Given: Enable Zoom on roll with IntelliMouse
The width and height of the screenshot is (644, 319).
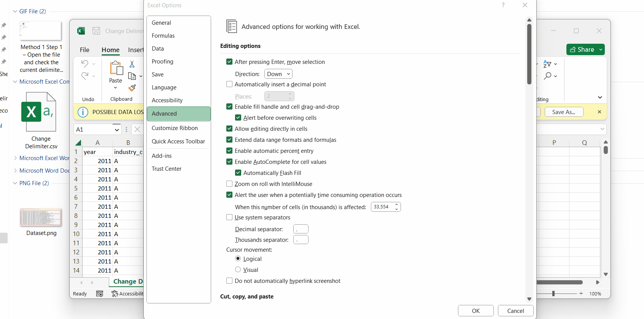Looking at the screenshot, I should tap(229, 184).
